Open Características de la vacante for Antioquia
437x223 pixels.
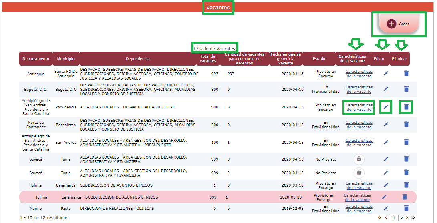point(359,74)
